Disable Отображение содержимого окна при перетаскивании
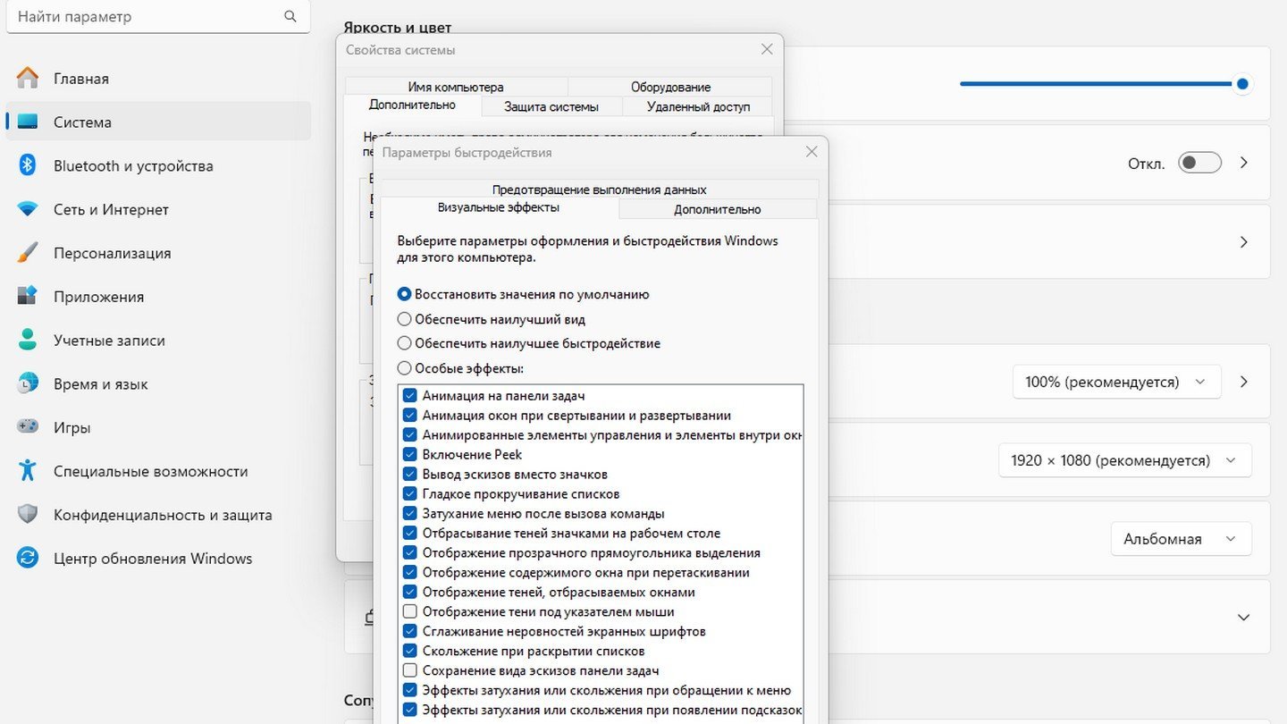1287x724 pixels. [x=410, y=573]
